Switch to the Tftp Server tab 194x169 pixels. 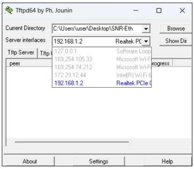[21, 53]
